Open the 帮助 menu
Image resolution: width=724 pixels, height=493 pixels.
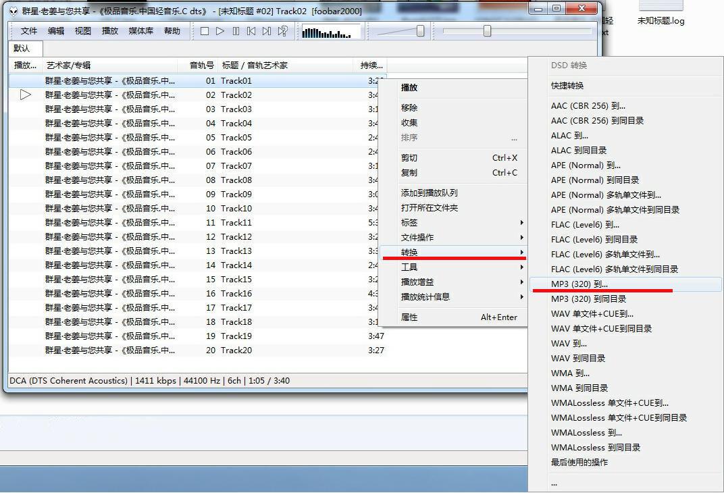[172, 31]
